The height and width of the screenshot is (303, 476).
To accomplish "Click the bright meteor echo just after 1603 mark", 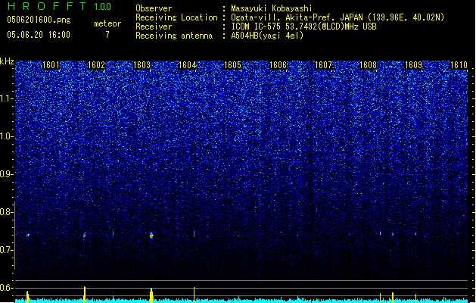I will pyautogui.click(x=151, y=236).
